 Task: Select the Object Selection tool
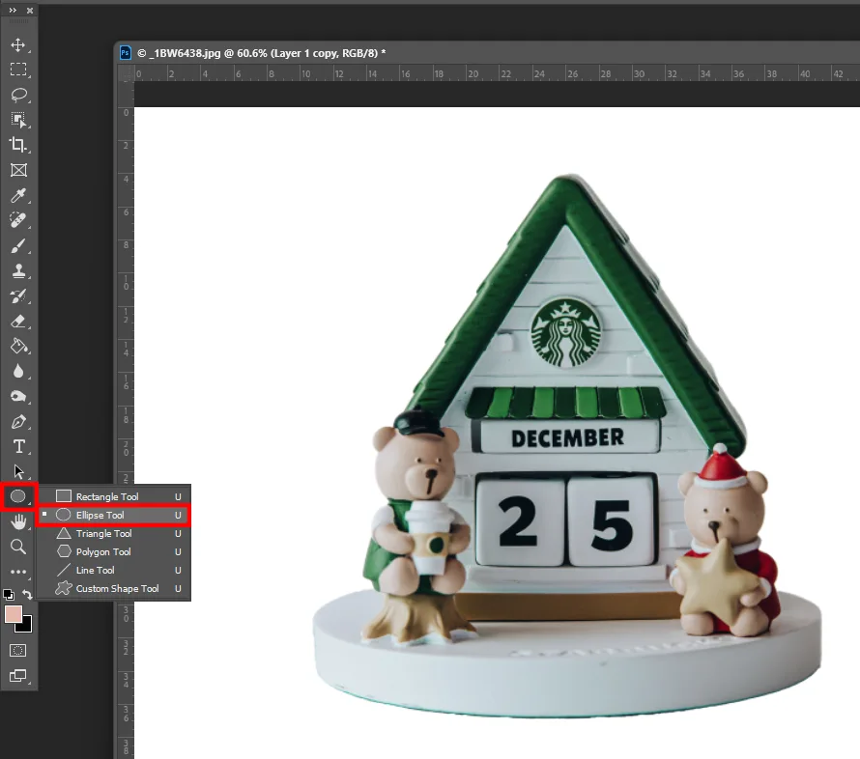coord(18,120)
